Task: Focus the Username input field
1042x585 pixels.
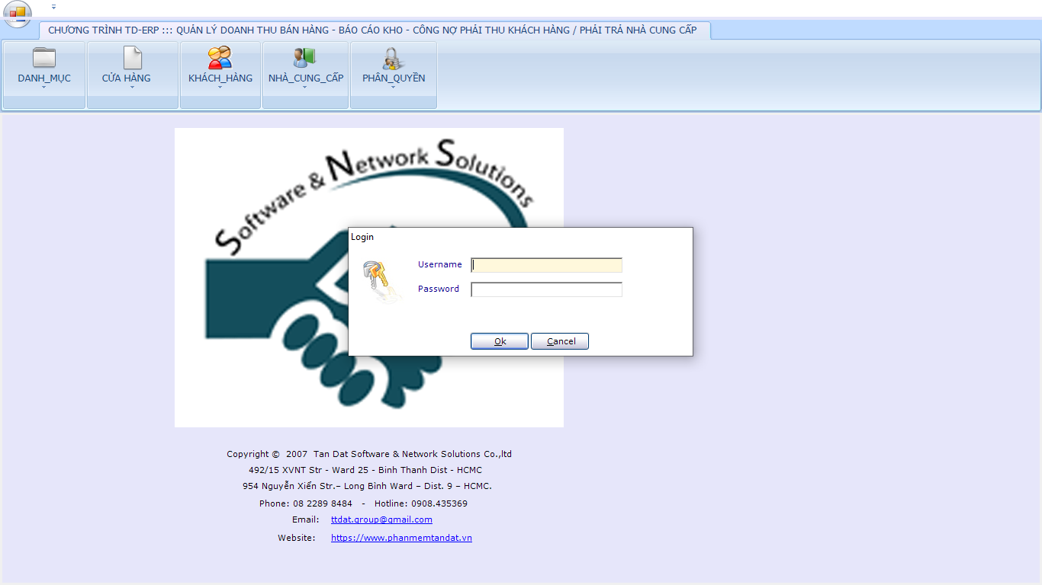Action: coord(547,265)
